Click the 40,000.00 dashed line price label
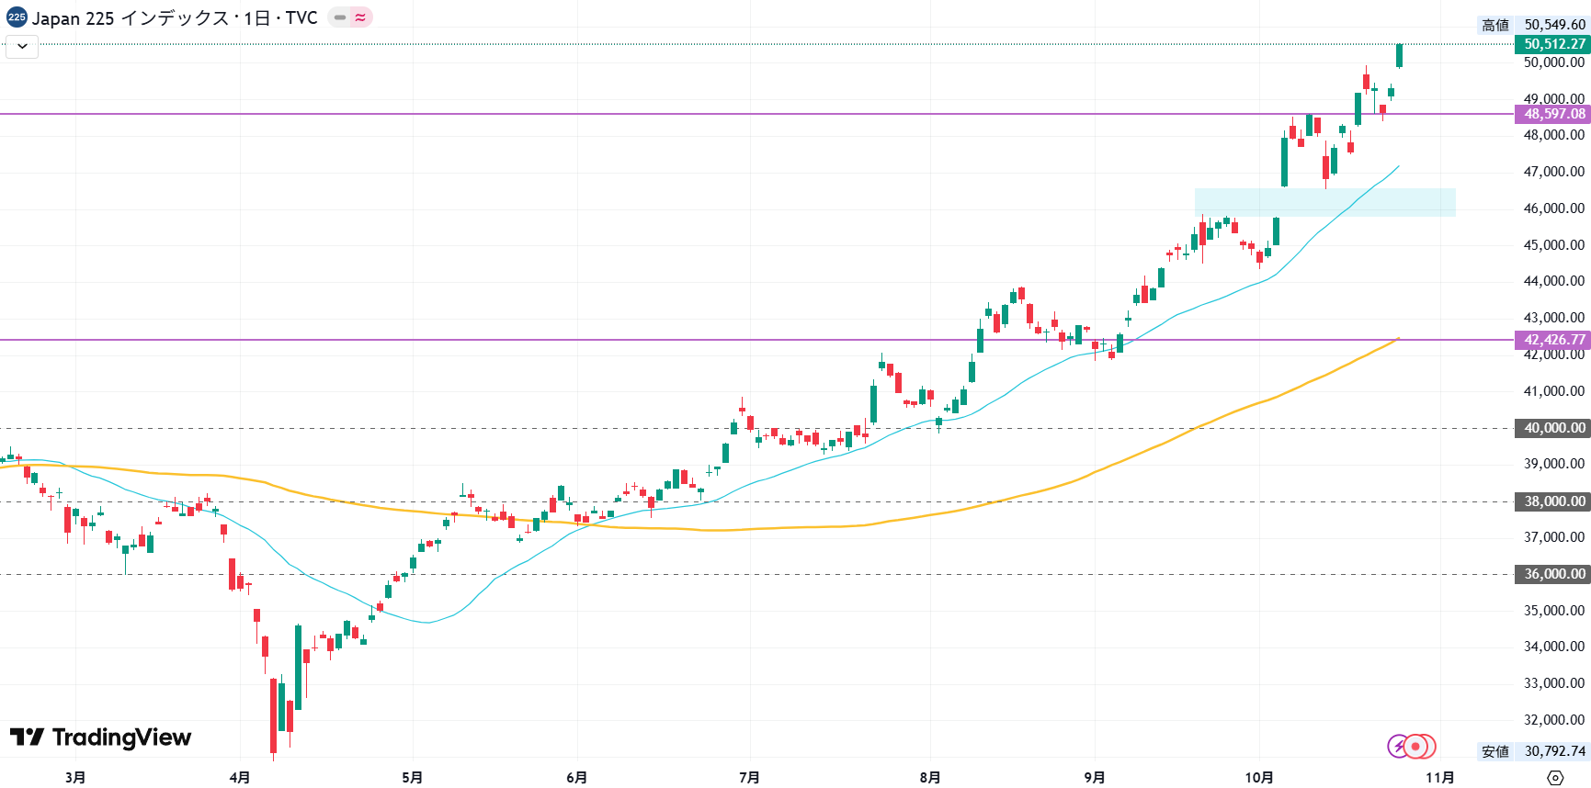Viewport: 1591px width, 788px height. 1553,428
